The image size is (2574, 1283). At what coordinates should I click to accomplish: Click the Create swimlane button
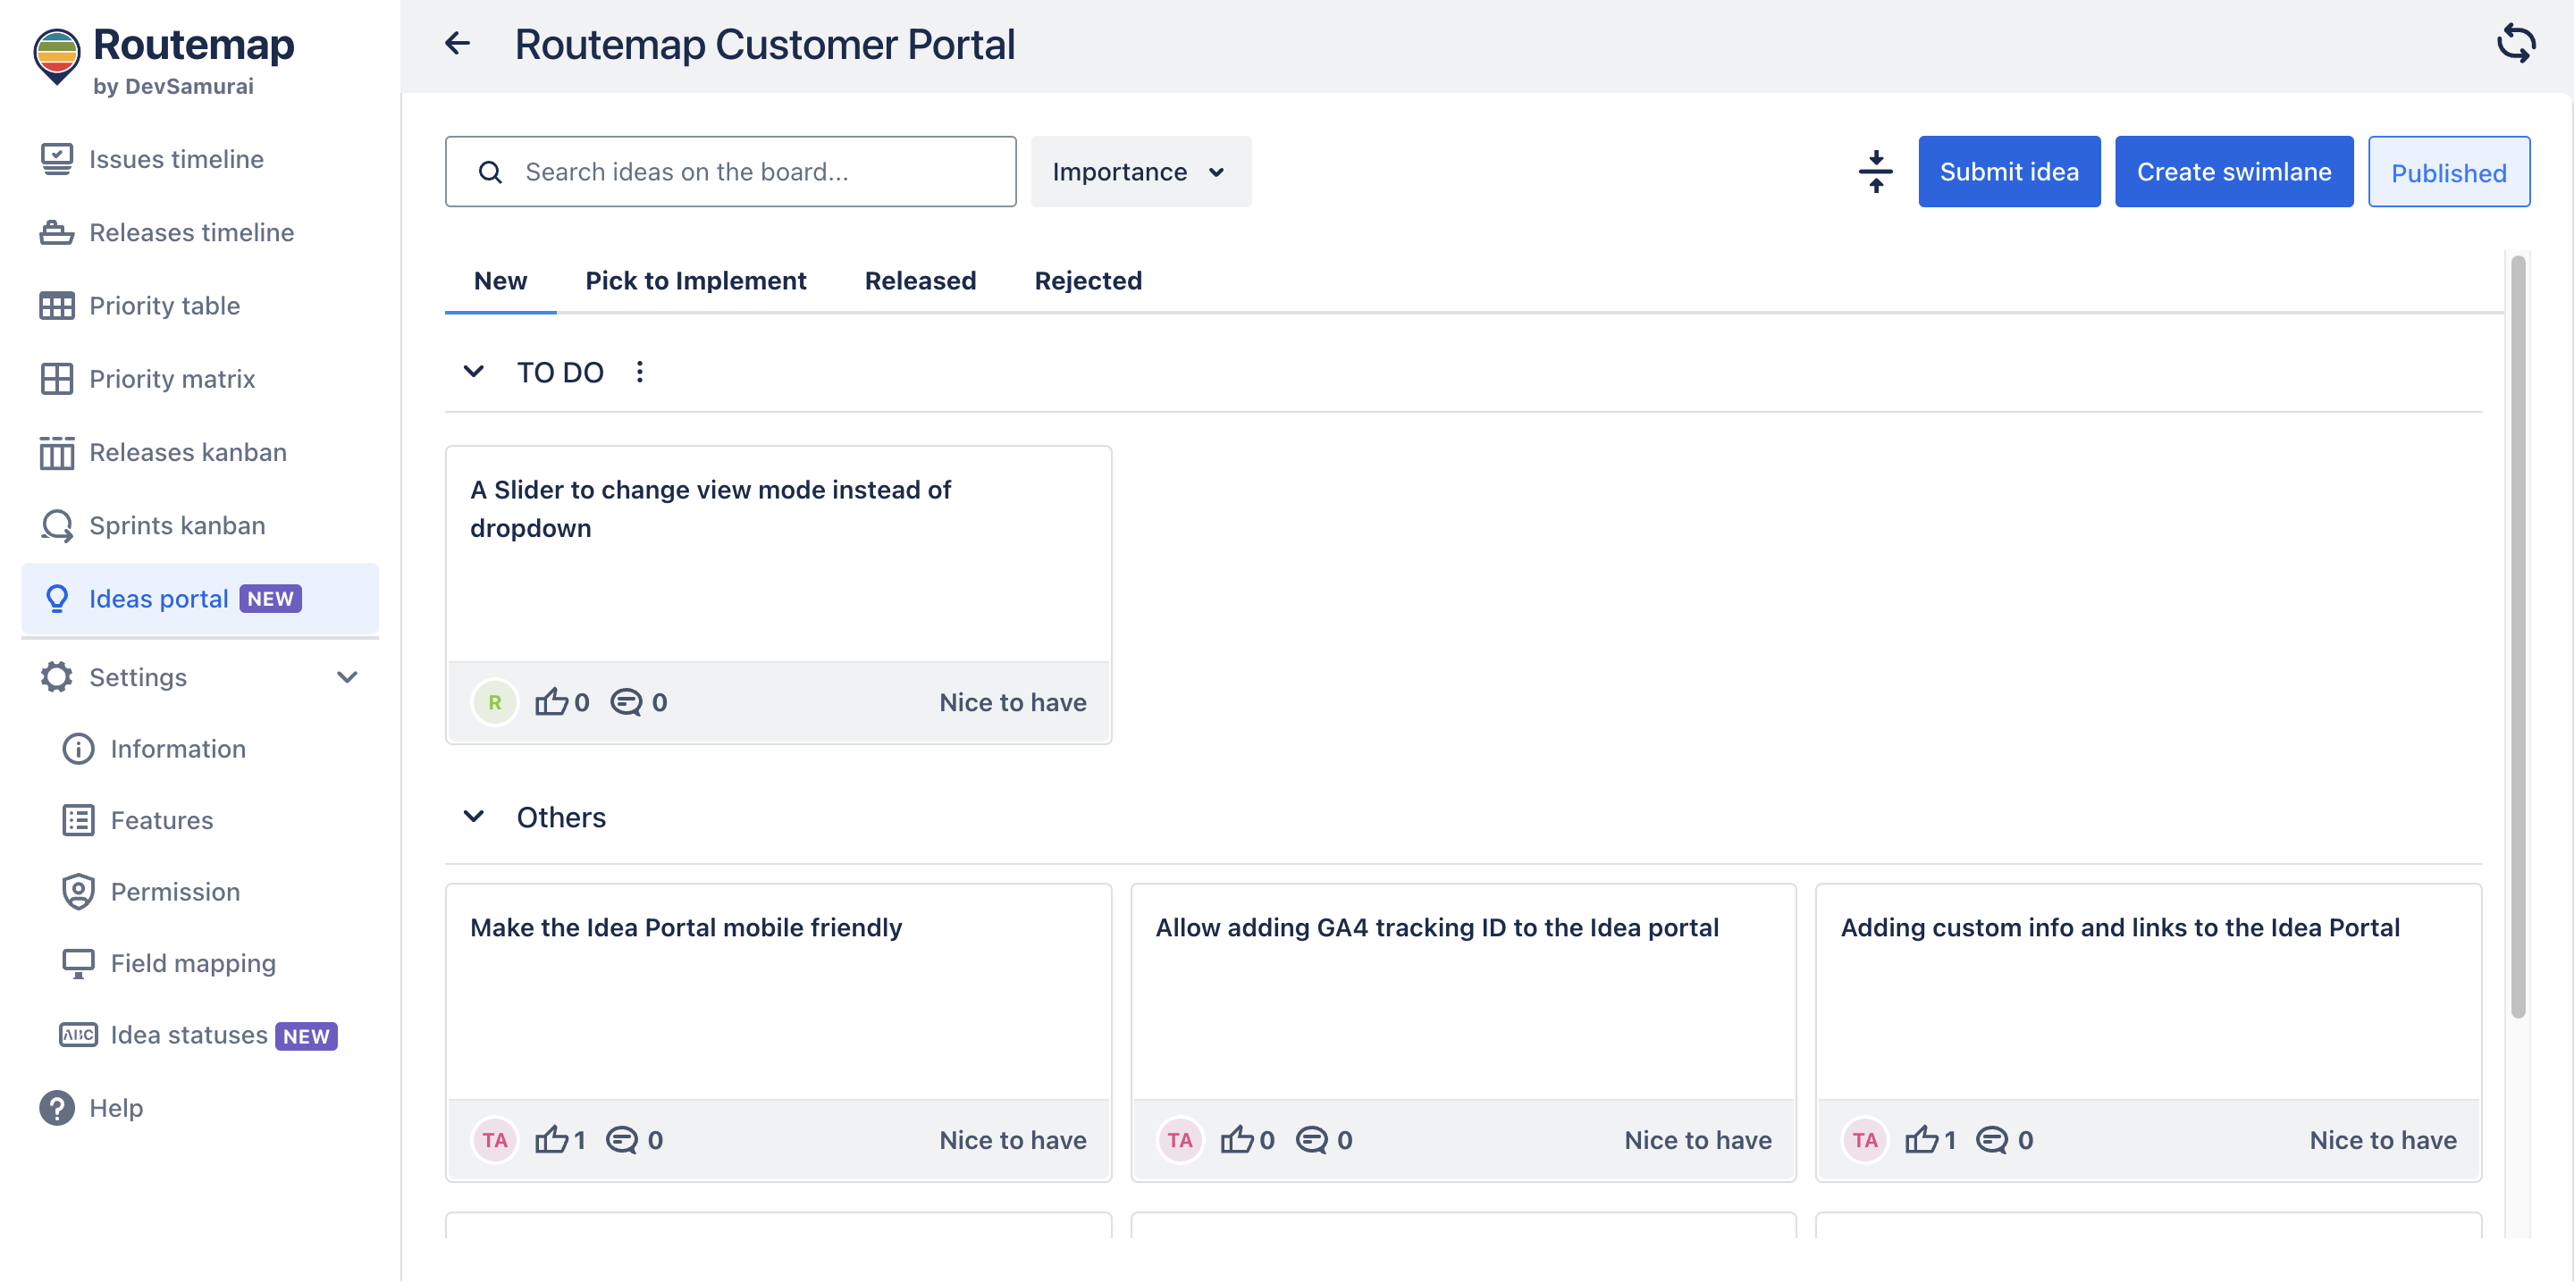click(x=2234, y=171)
